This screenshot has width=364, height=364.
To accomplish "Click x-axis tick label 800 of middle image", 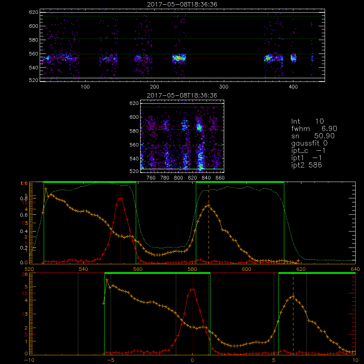I will (x=178, y=178).
